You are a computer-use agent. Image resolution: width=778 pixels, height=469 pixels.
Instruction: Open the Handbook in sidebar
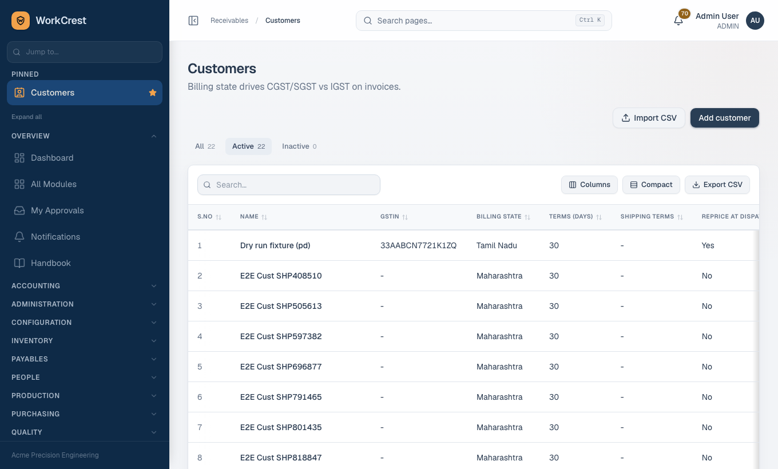click(x=85, y=263)
